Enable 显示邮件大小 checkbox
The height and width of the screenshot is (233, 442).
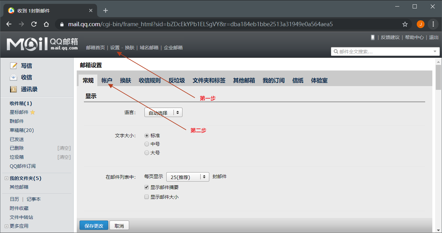pyautogui.click(x=147, y=197)
